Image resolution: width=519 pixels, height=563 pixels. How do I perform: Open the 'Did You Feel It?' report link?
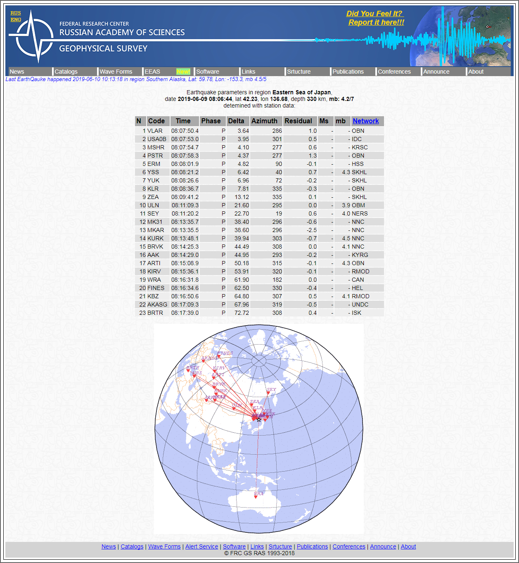pyautogui.click(x=375, y=18)
